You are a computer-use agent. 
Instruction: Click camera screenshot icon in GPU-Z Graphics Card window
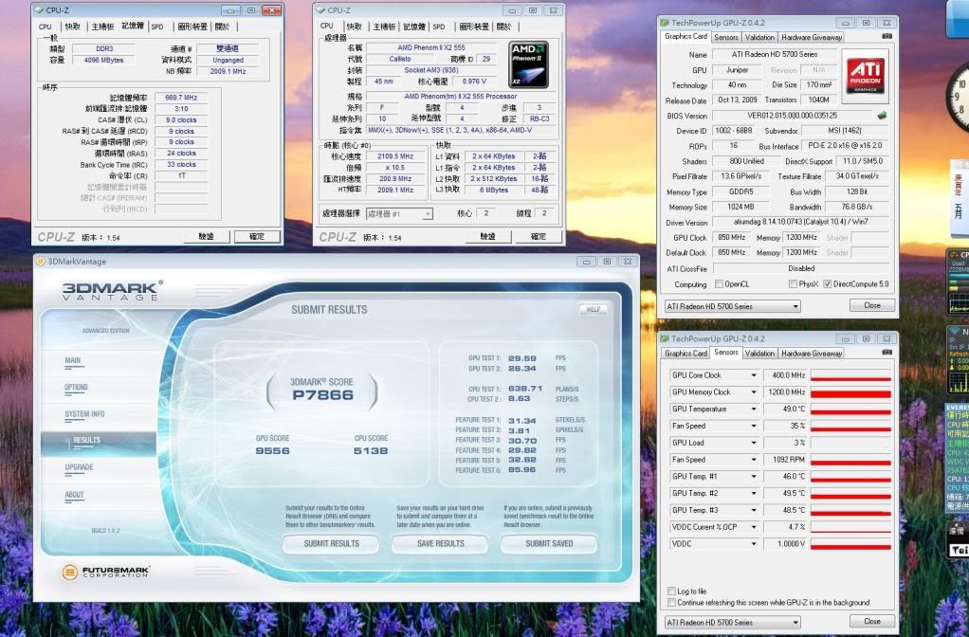(887, 36)
